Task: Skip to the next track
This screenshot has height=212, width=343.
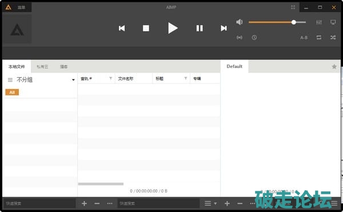Action: click(224, 28)
